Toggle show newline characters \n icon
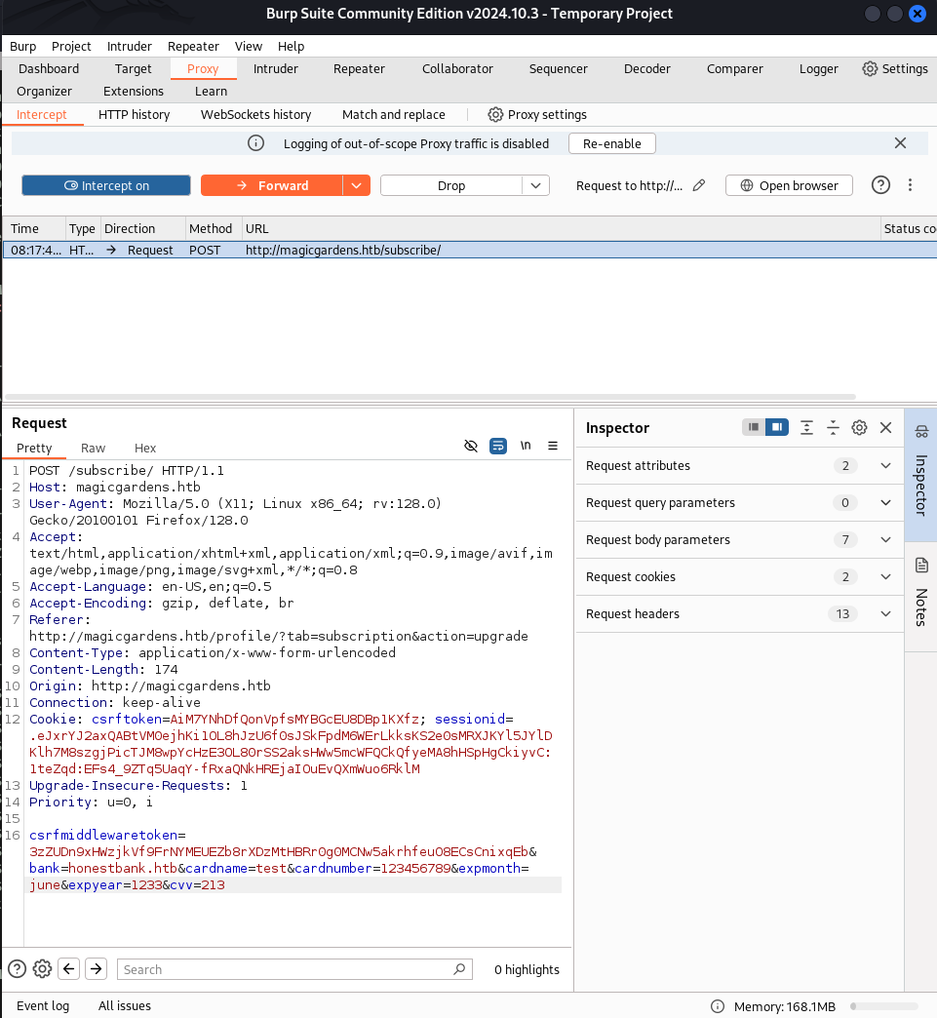 point(526,446)
